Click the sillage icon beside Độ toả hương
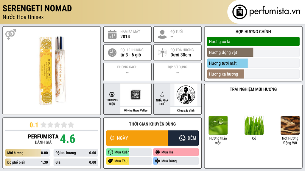 162,53
